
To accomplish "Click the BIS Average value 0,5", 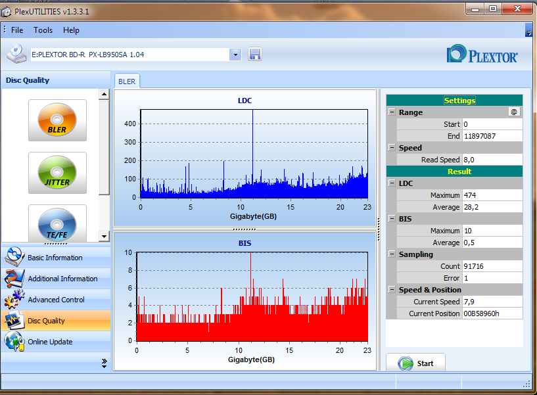I will coord(492,243).
